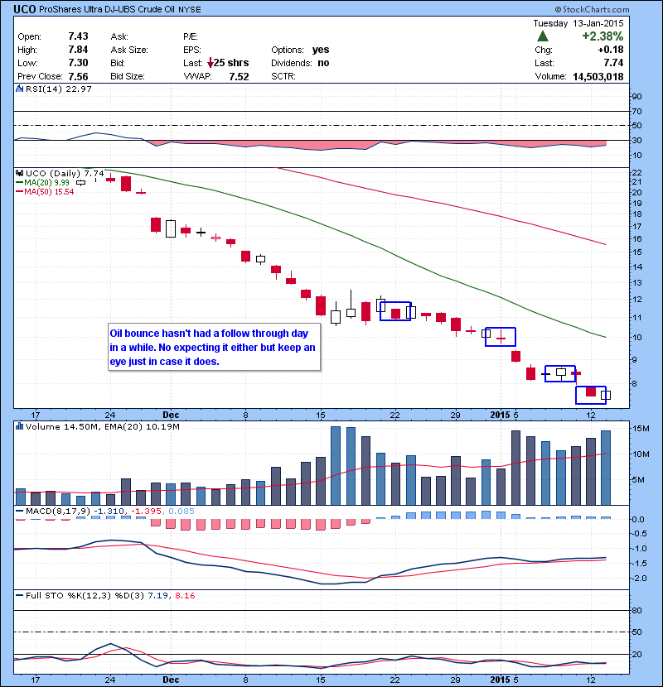
Task: Click the EPS label
Action: click(192, 50)
